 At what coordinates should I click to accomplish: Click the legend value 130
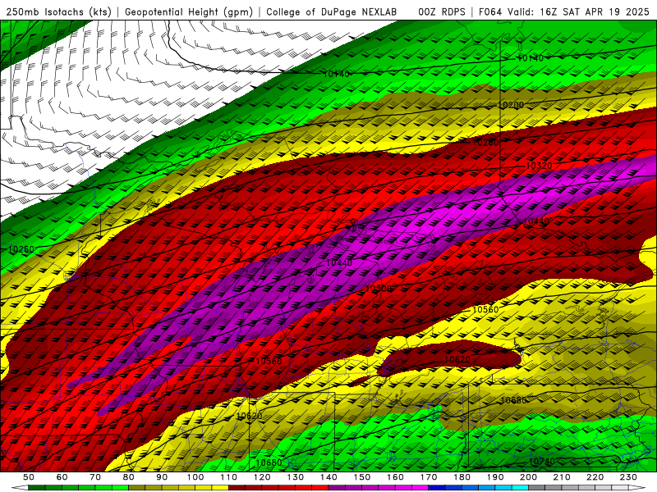click(x=295, y=477)
